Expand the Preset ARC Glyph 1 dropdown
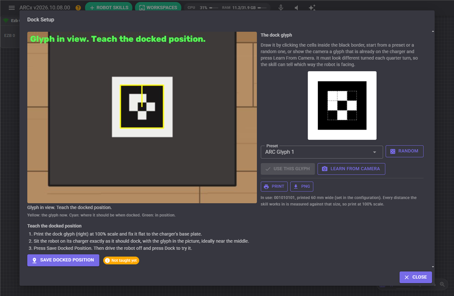 [x=322, y=152]
